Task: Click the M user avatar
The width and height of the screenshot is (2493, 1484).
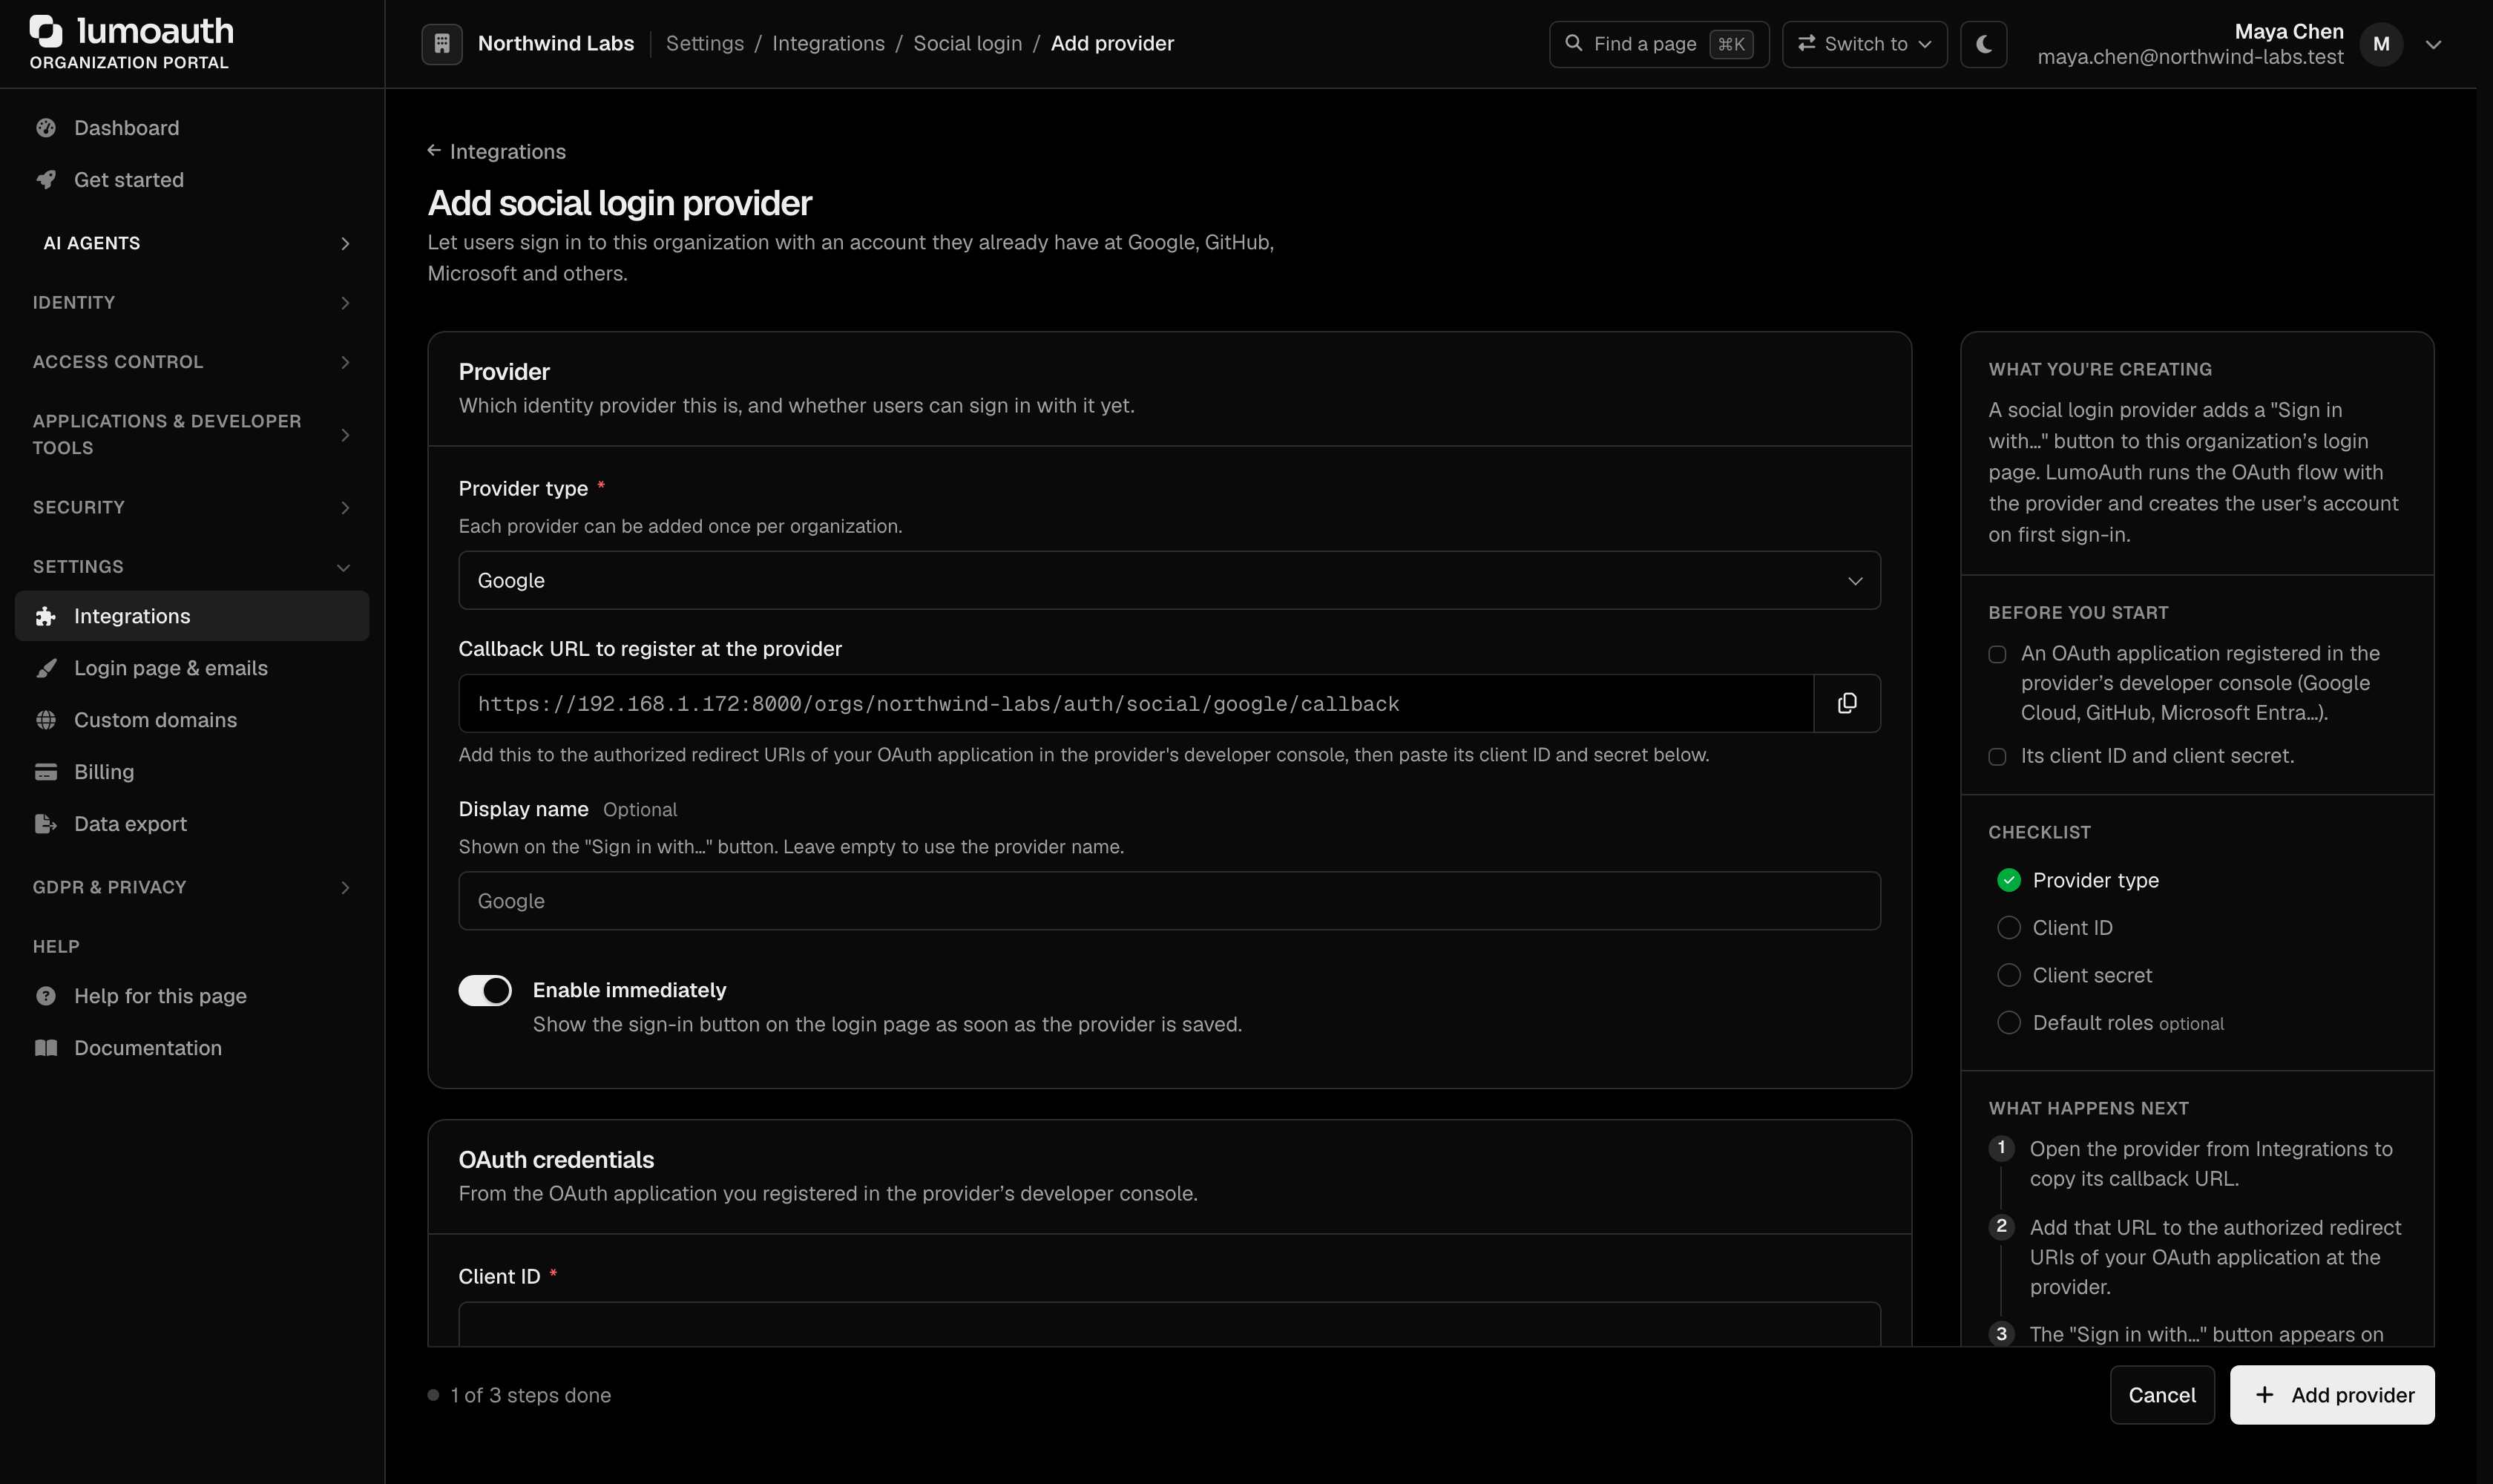Action: click(x=2381, y=44)
